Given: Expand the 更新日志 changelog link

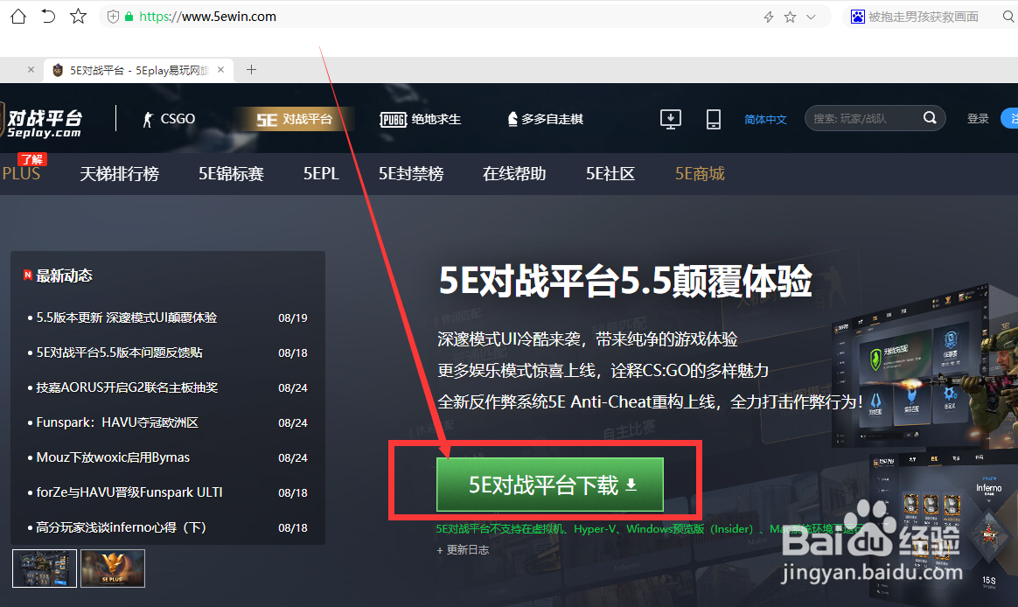Looking at the screenshot, I should (x=463, y=550).
